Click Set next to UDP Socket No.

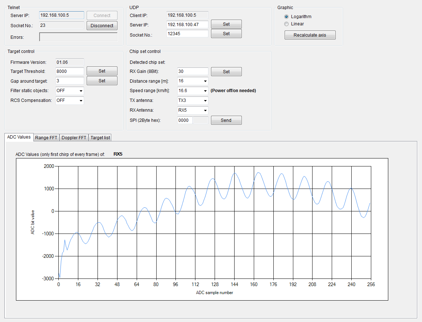pos(226,34)
